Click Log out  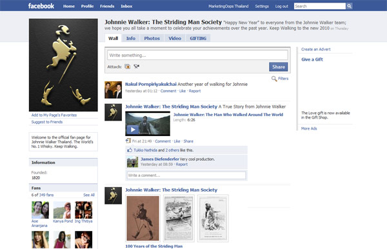tap(282, 6)
